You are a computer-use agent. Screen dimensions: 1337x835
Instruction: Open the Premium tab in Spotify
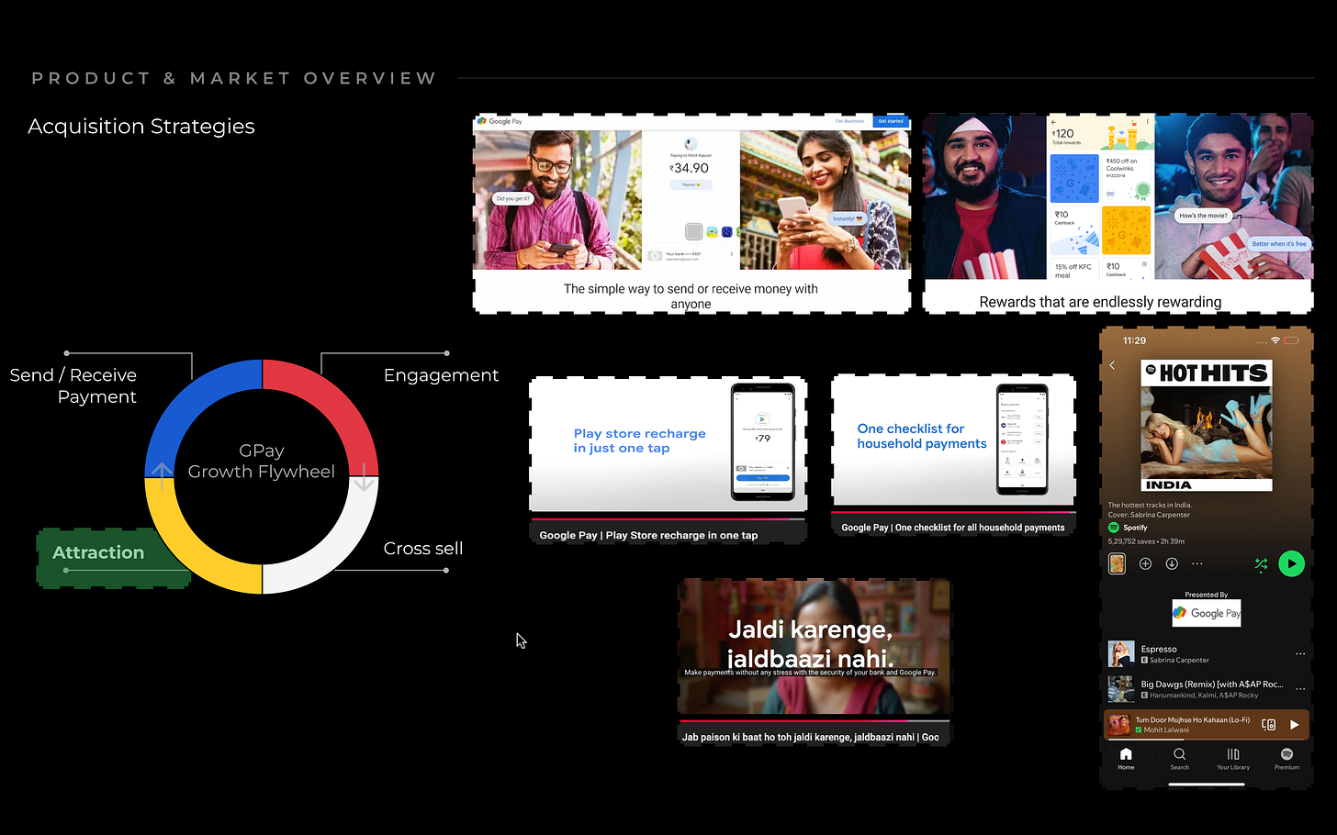1286,759
